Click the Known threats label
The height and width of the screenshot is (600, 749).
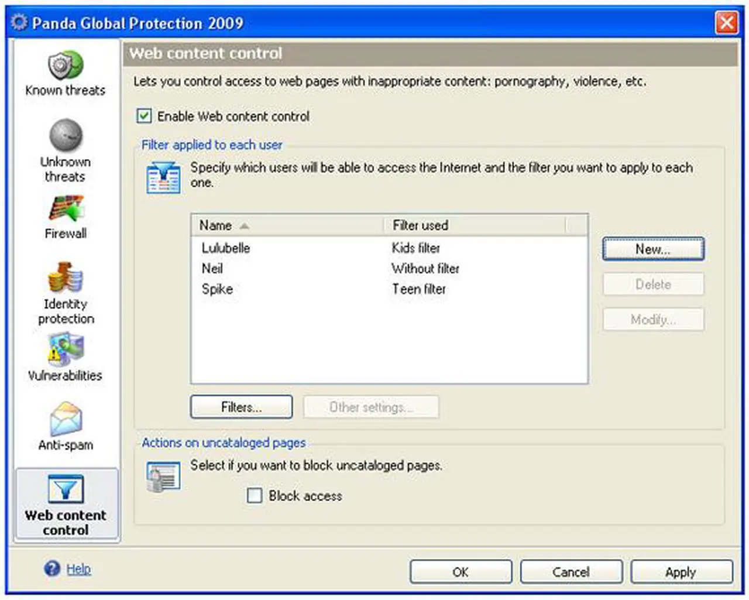[x=66, y=90]
